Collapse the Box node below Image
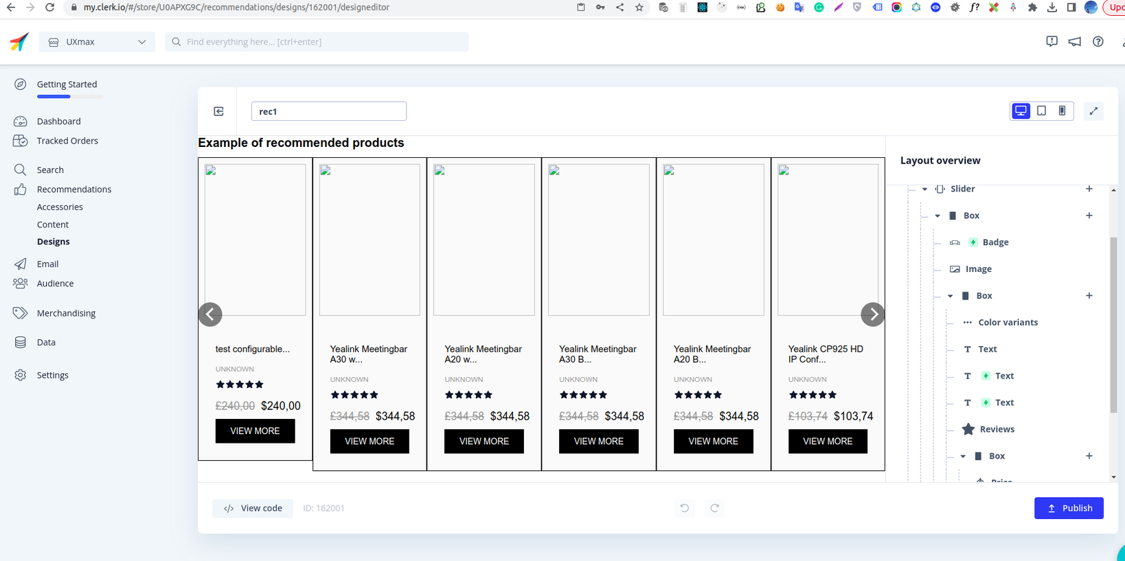This screenshot has width=1125, height=561. pos(951,296)
